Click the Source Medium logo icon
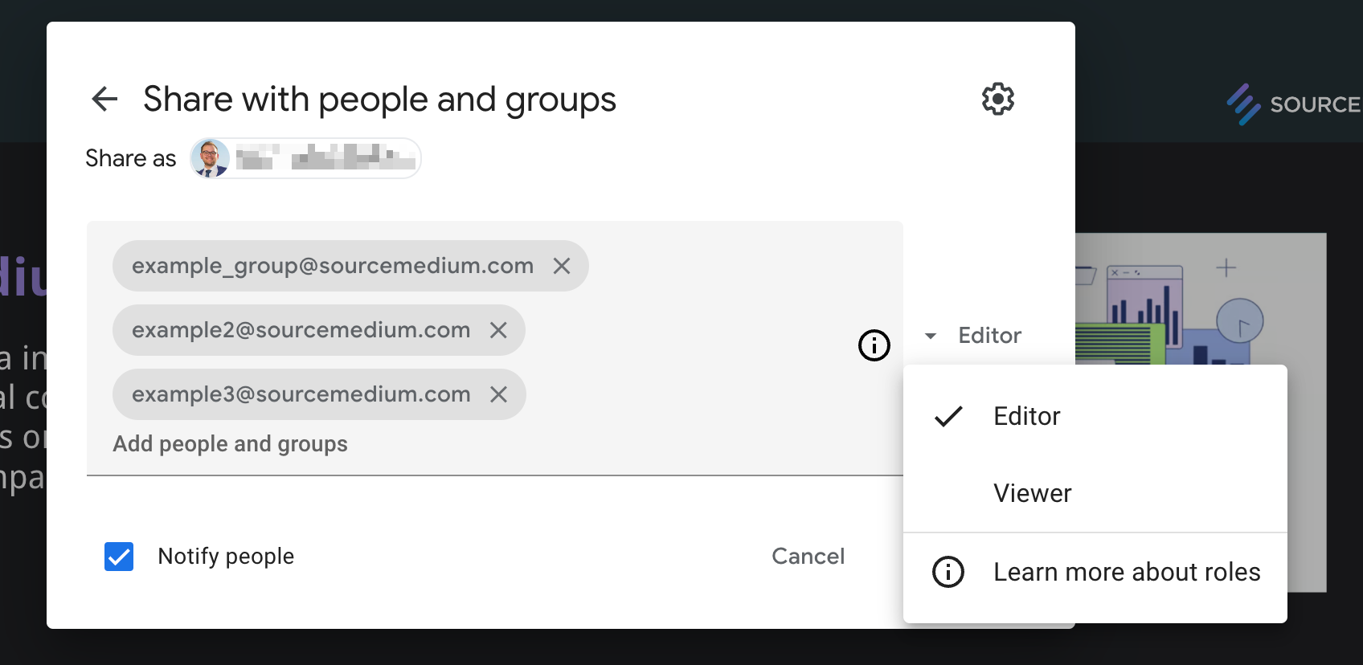 pos(1243,104)
